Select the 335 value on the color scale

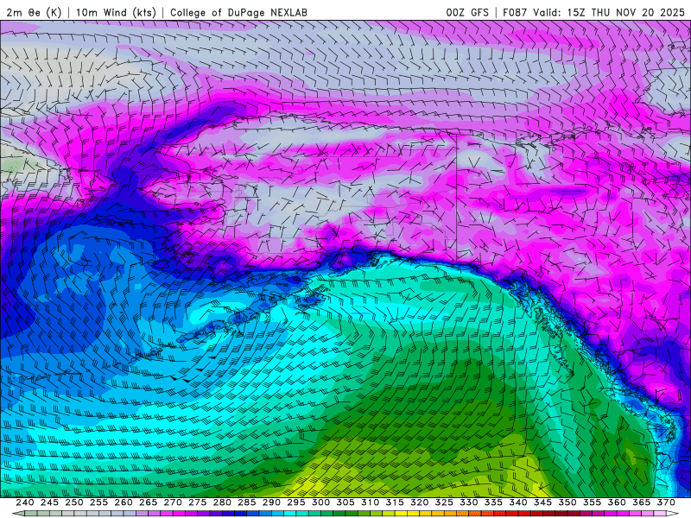coord(493,502)
